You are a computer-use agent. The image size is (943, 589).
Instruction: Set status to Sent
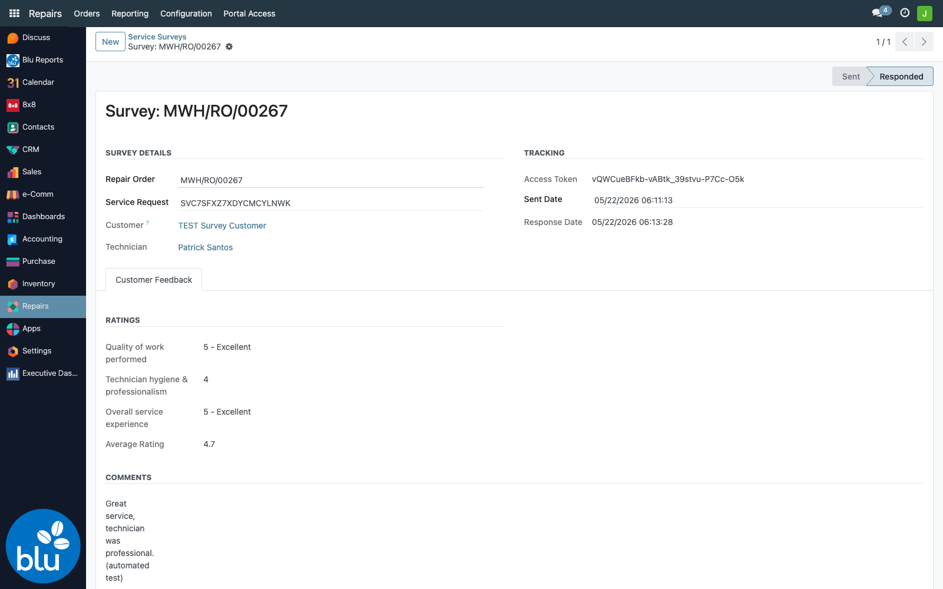point(850,77)
